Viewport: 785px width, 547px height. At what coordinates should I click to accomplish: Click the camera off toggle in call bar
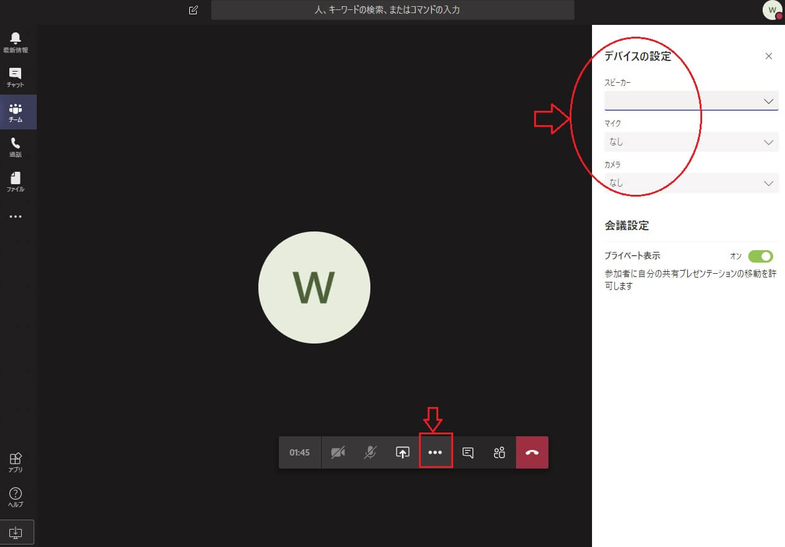(x=338, y=452)
